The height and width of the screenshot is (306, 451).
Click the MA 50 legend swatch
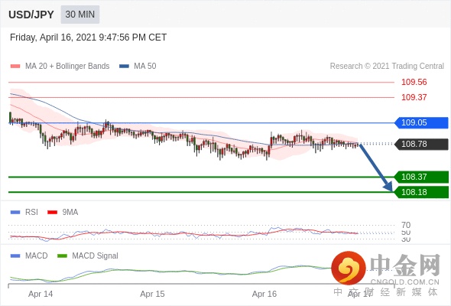[124, 67]
